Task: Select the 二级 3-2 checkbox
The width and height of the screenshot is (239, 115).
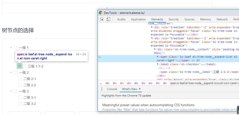Action: pos(20,104)
